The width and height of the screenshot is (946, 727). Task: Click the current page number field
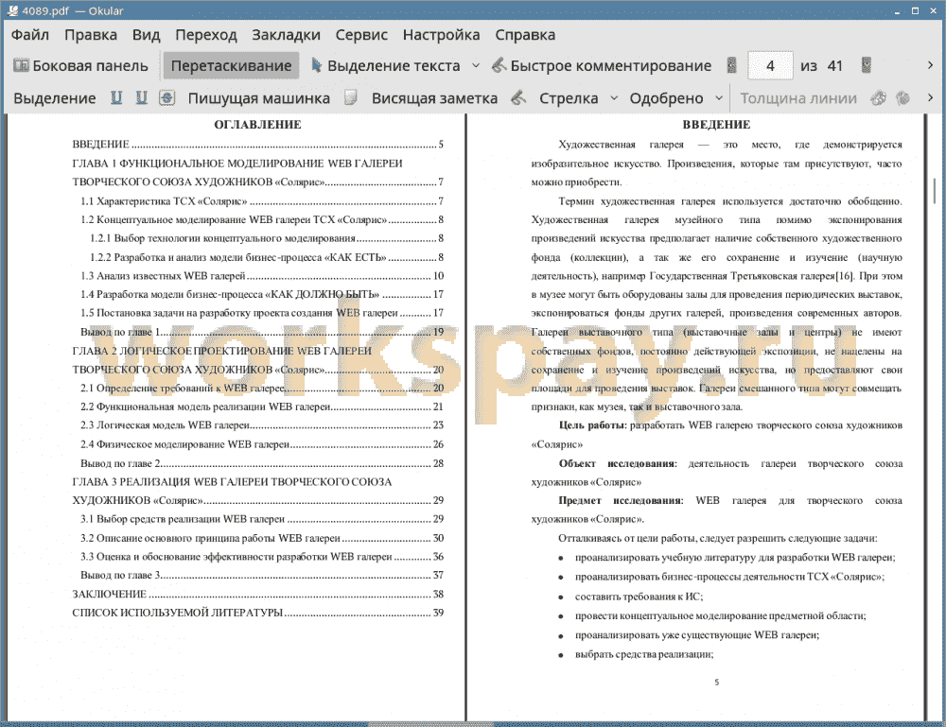click(770, 65)
